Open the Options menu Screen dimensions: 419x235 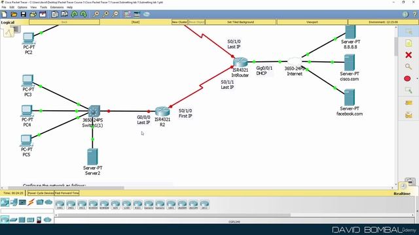[22, 7]
